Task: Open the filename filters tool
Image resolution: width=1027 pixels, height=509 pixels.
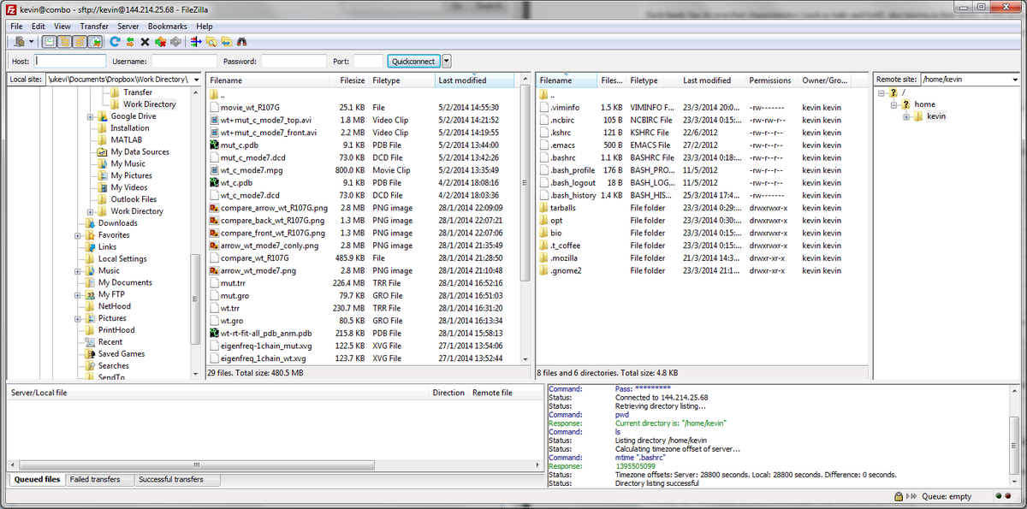Action: [198, 41]
